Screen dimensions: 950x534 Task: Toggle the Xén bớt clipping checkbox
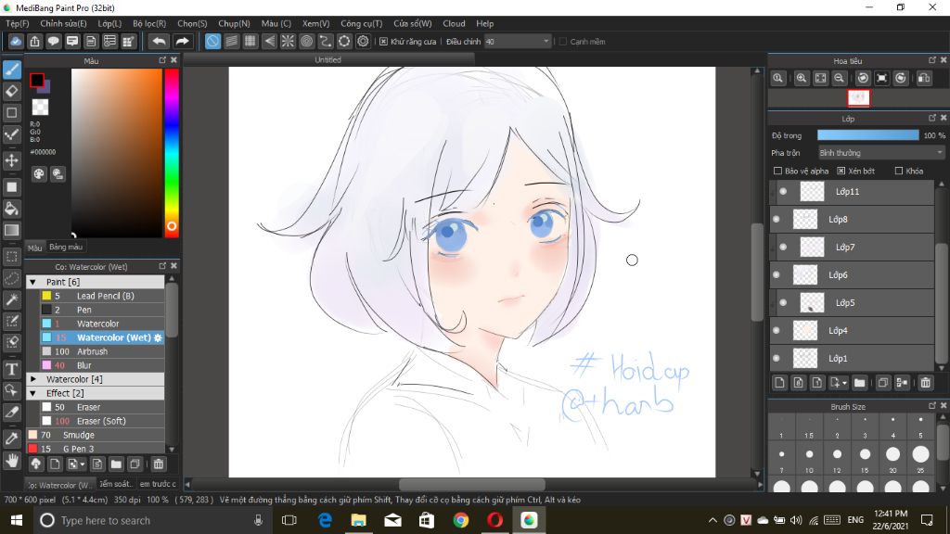click(841, 172)
